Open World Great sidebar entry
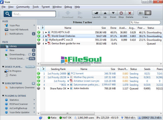This screenshot has width=163, height=120. tap(17, 59)
